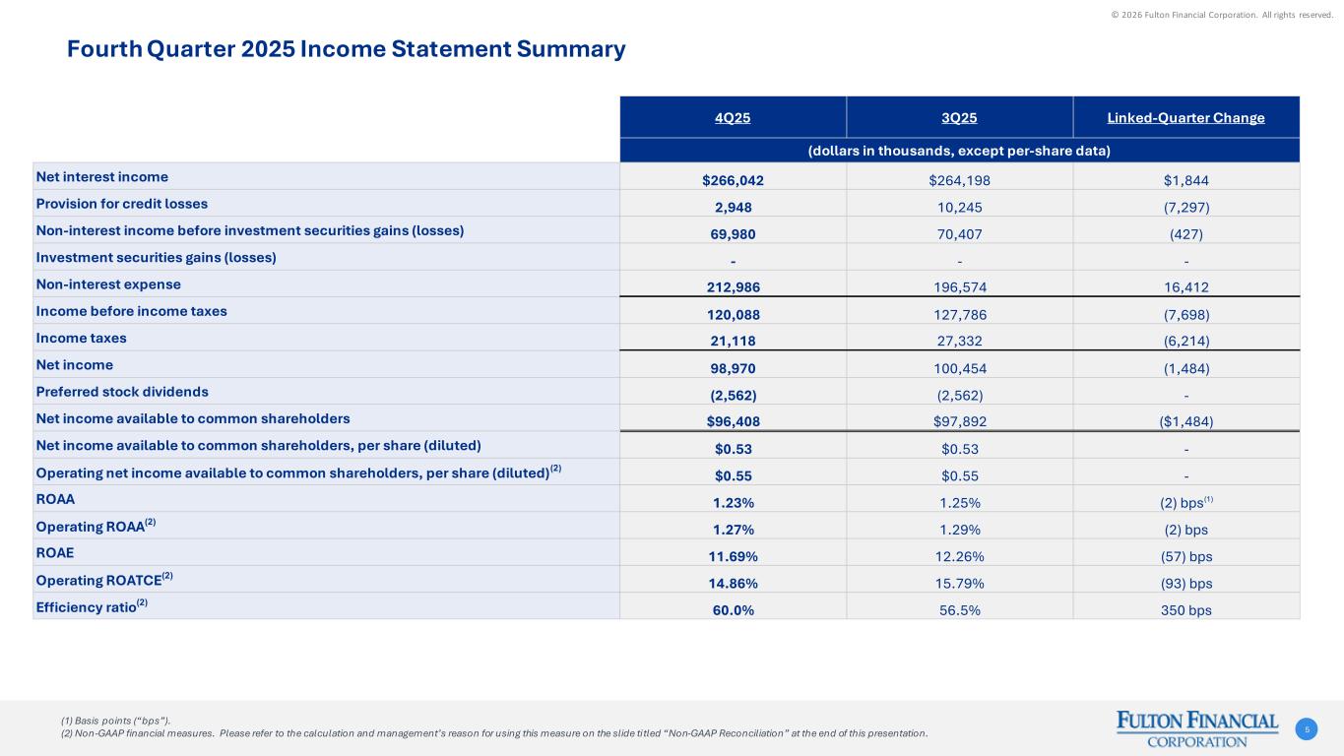Click the Non-GAAP financial measures footnote text

pos(492,733)
